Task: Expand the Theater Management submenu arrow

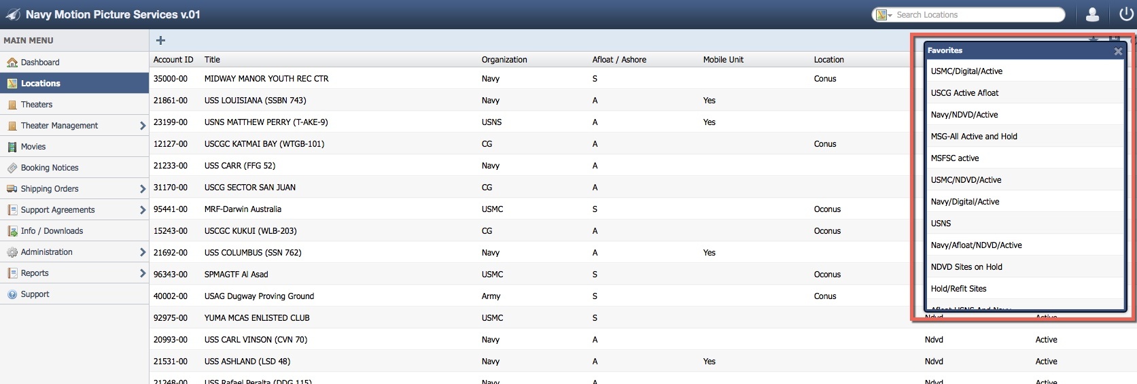Action: [x=142, y=126]
